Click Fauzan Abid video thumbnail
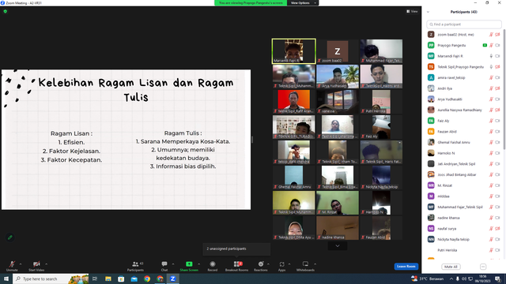This screenshot has width=506, height=284. click(x=381, y=228)
